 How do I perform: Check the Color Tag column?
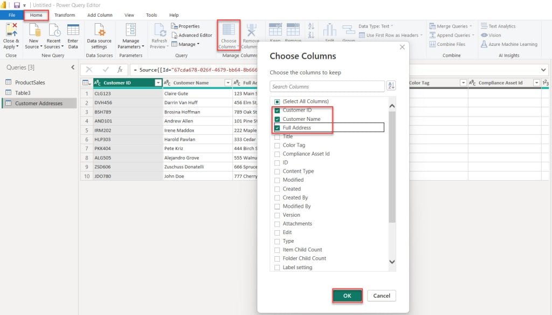277,145
